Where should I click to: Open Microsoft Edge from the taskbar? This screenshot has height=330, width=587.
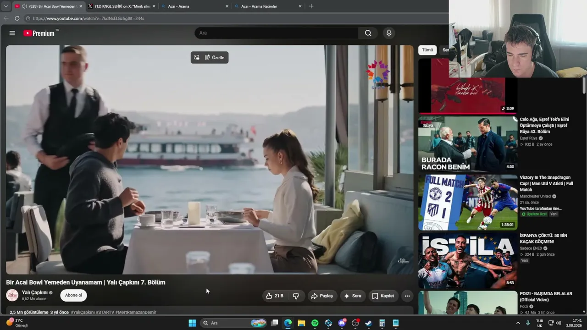[x=288, y=323]
